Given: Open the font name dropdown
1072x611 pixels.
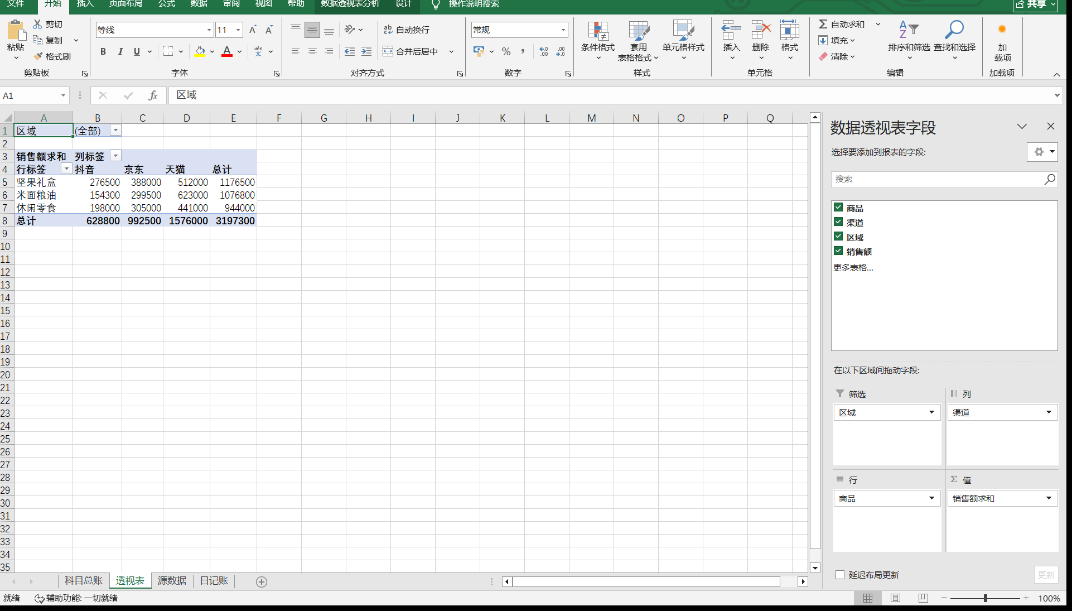Looking at the screenshot, I should coord(209,30).
